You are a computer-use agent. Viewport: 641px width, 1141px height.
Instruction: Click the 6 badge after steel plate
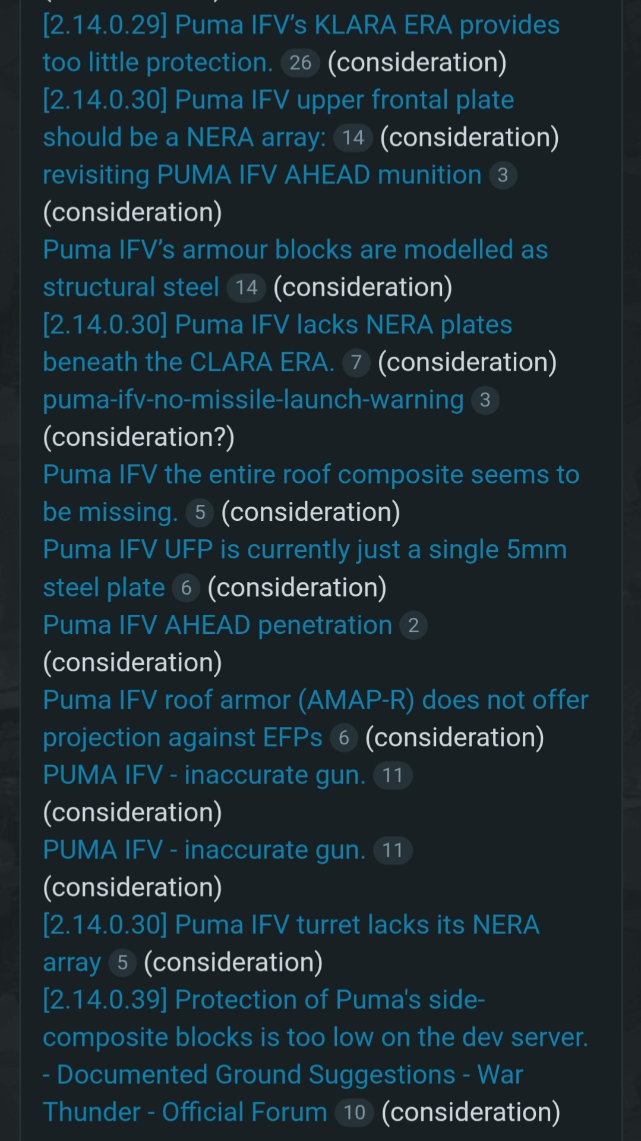186,588
